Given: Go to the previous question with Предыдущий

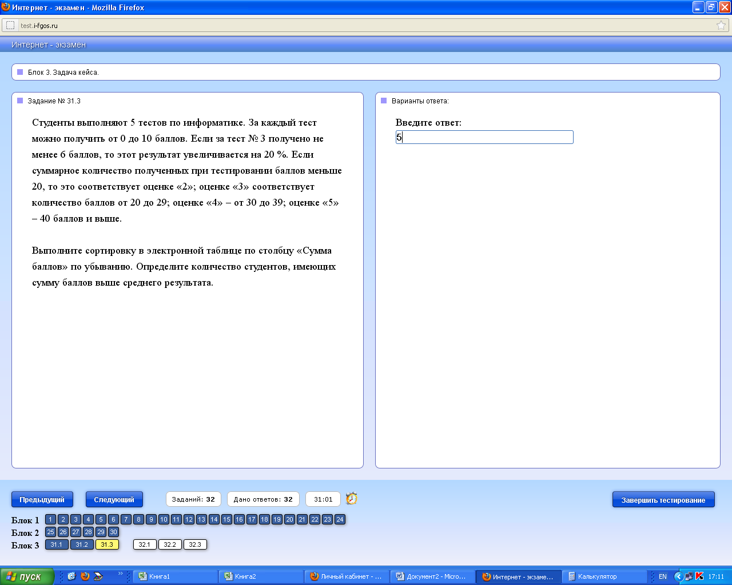Looking at the screenshot, I should click(x=42, y=499).
